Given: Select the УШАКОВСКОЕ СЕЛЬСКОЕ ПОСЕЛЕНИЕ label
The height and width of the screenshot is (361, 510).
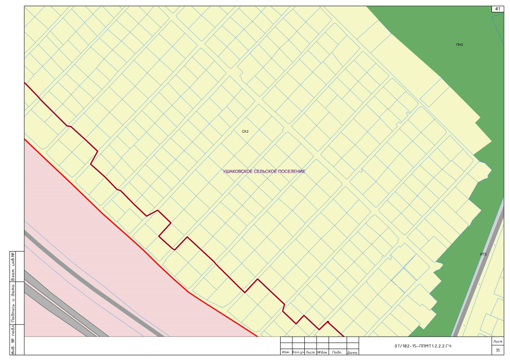Looking at the screenshot, I should tap(264, 171).
